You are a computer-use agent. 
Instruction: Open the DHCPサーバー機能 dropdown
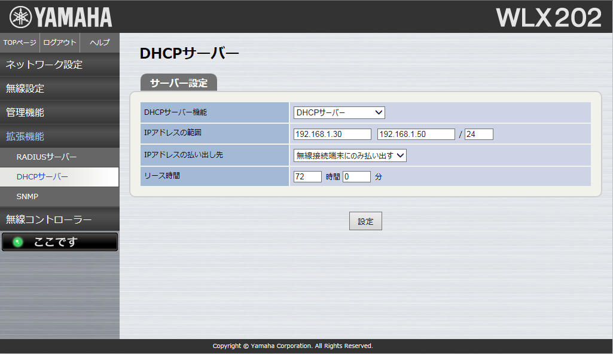(338, 112)
